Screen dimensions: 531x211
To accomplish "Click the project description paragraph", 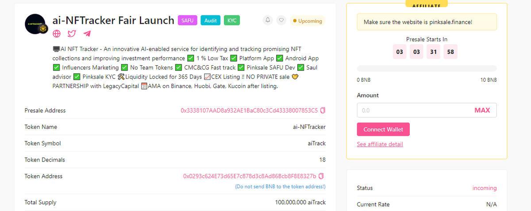I will pyautogui.click(x=185, y=68).
